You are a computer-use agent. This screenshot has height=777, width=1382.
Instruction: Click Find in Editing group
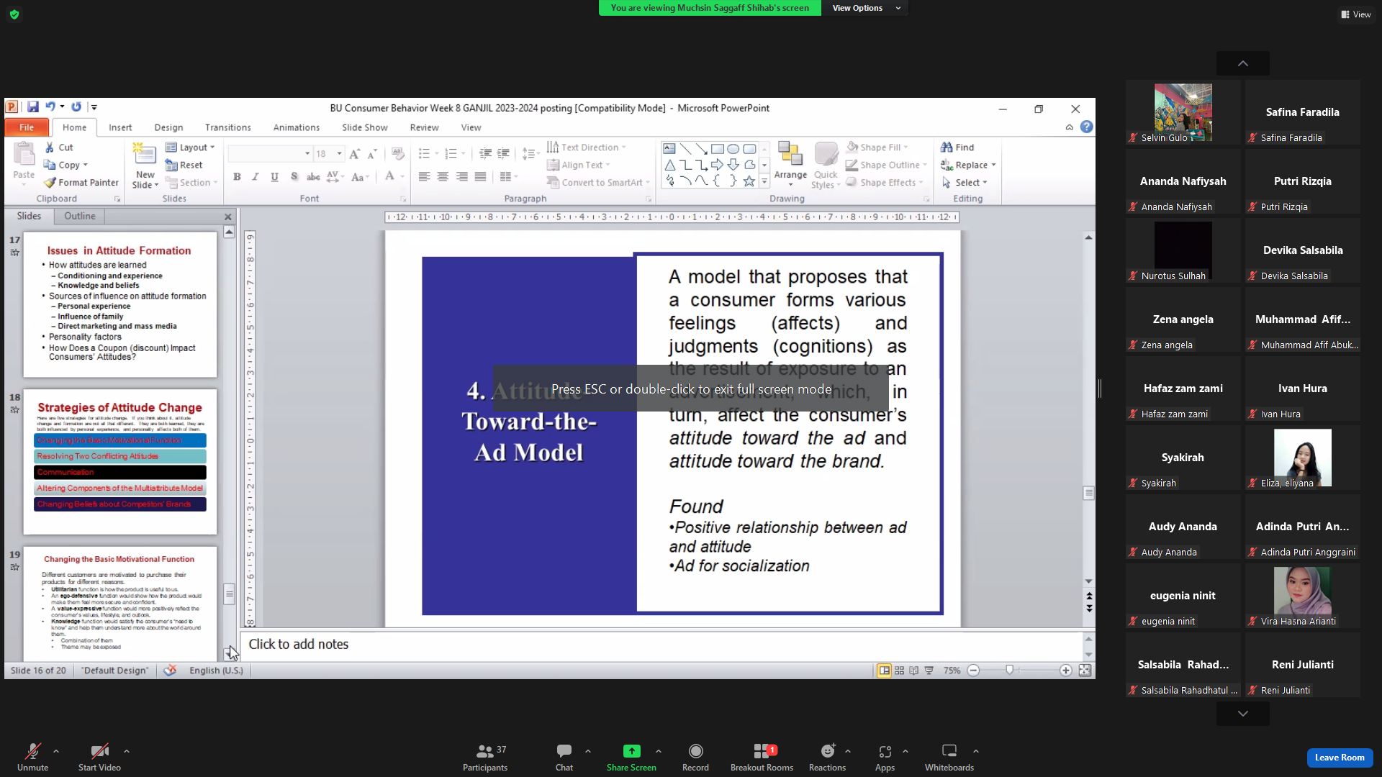coord(957,147)
